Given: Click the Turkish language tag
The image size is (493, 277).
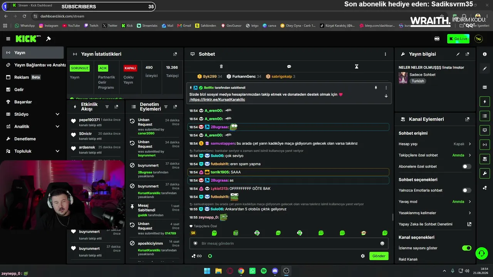Looking at the screenshot, I should (418, 81).
